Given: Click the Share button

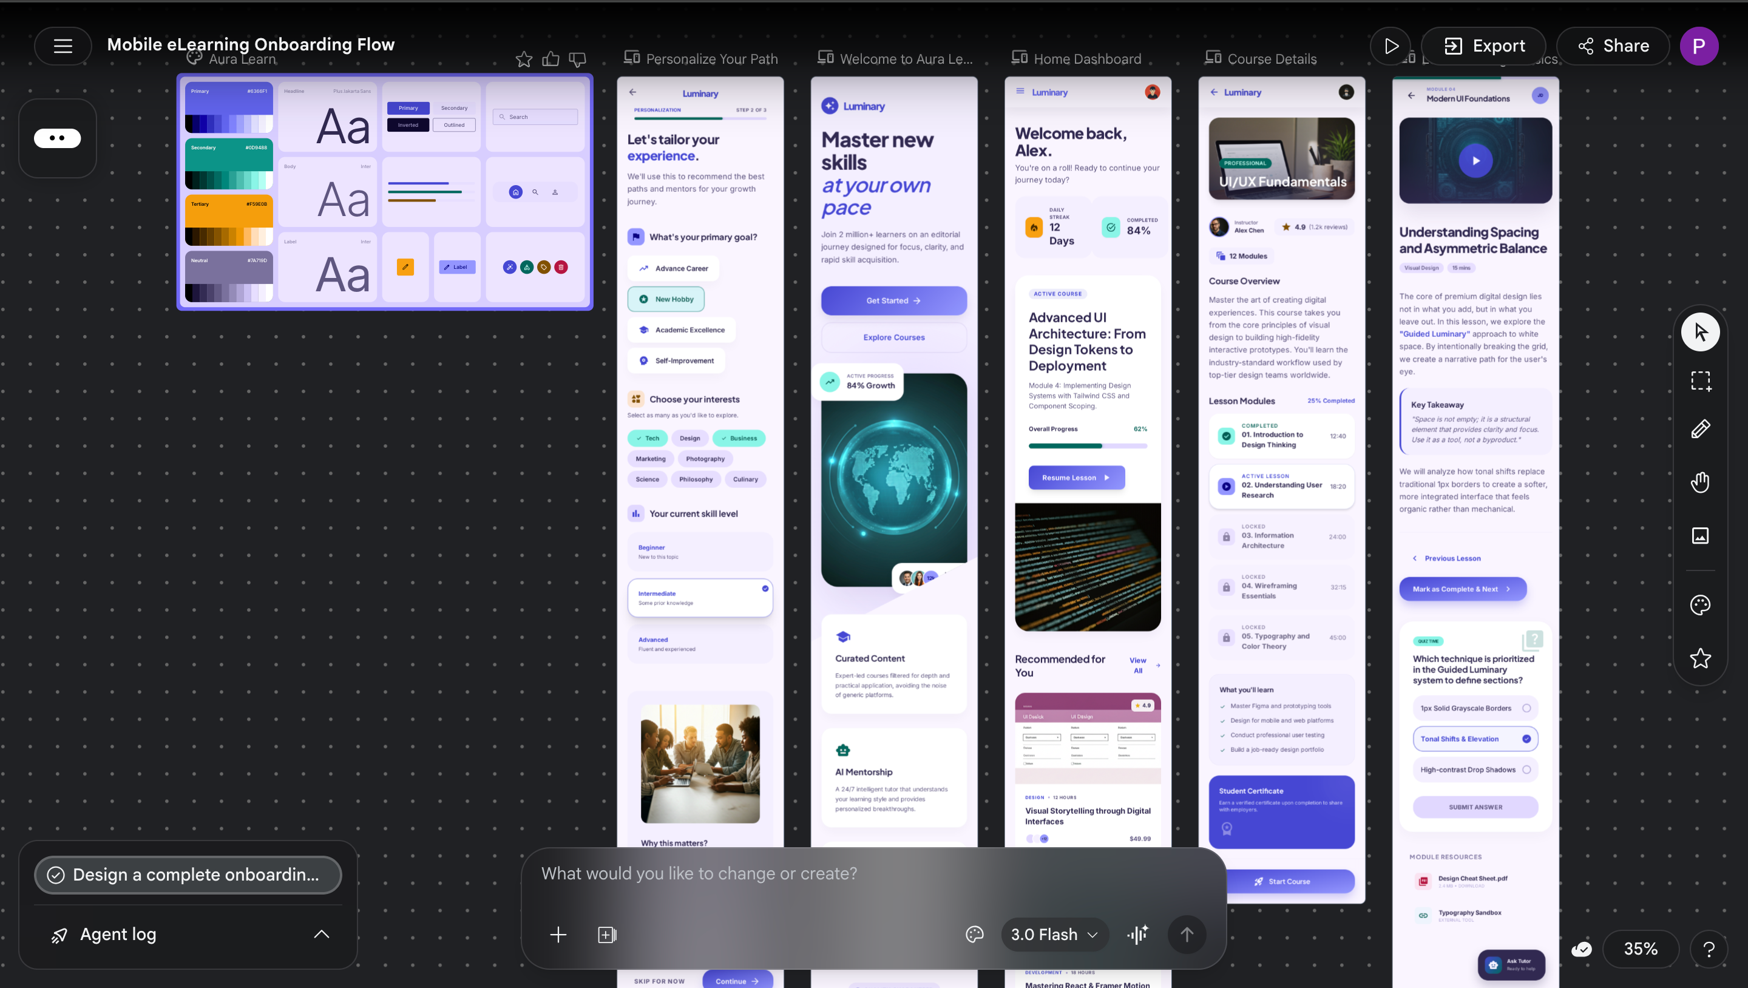Looking at the screenshot, I should tap(1613, 46).
